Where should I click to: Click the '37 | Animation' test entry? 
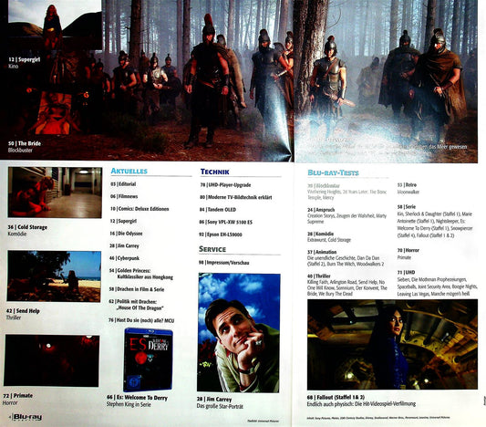coord(322,252)
